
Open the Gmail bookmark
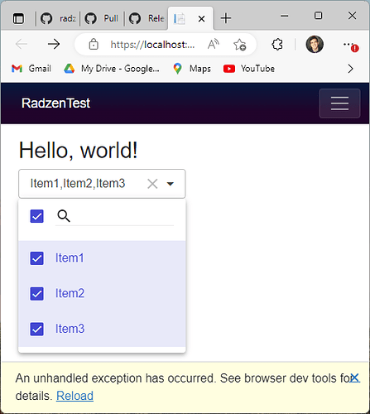click(31, 69)
